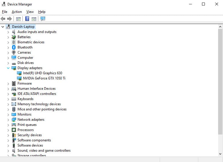Click the vertical scrollbar thumb
The image size is (223, 162).
tap(220, 82)
